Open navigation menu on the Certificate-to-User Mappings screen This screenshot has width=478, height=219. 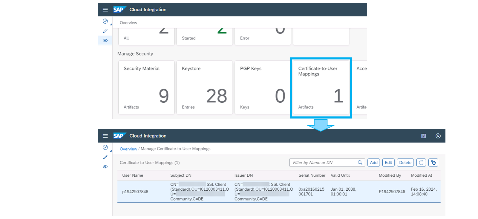coord(105,136)
